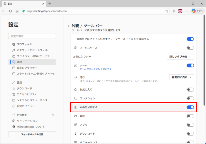Open the 拡張機能 external link icon
Image resolution: width=206 pixels, height=144 pixels.
pos(52,115)
